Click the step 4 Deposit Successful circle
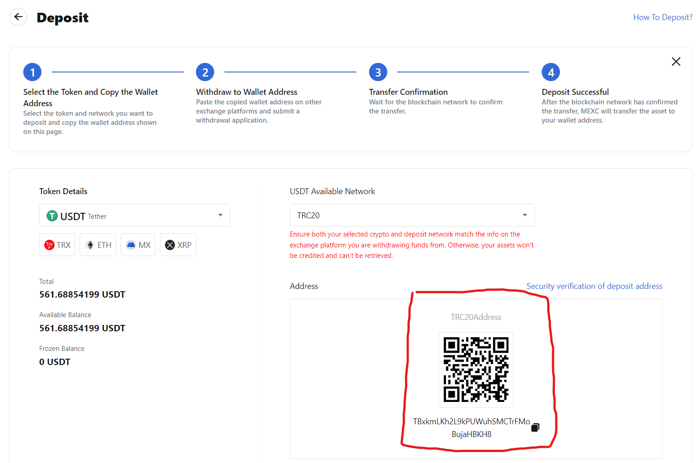This screenshot has height=463, width=698. pos(550,72)
